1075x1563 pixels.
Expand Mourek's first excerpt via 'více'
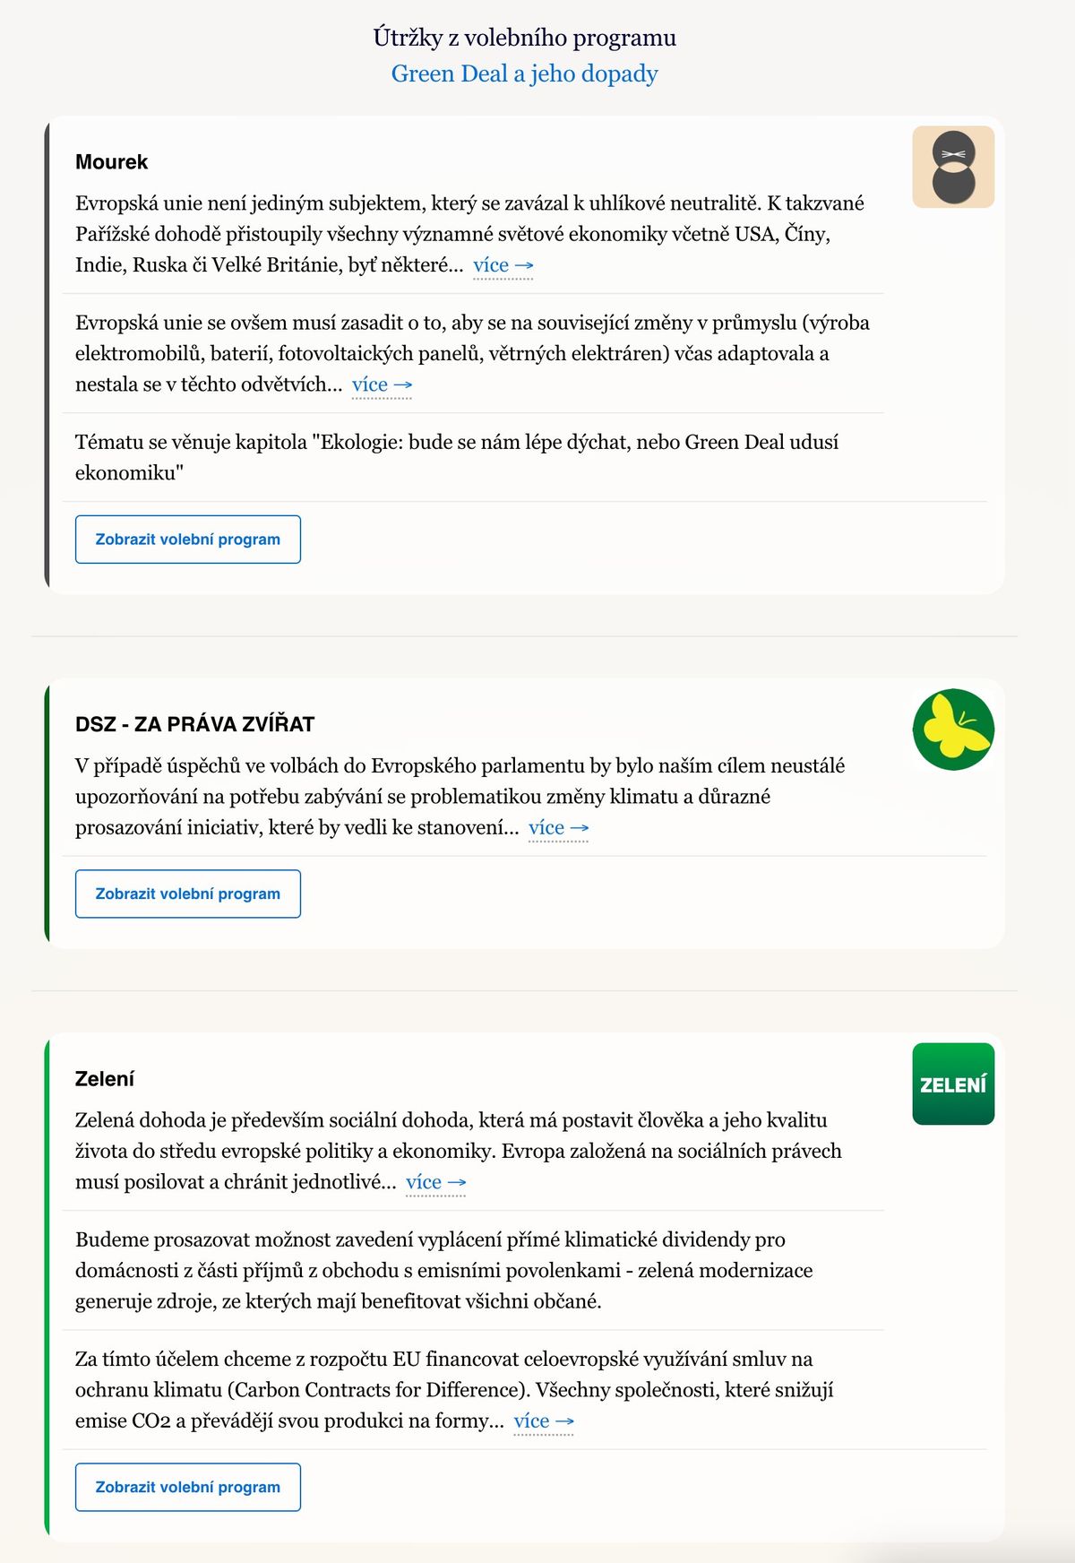pyautogui.click(x=503, y=265)
